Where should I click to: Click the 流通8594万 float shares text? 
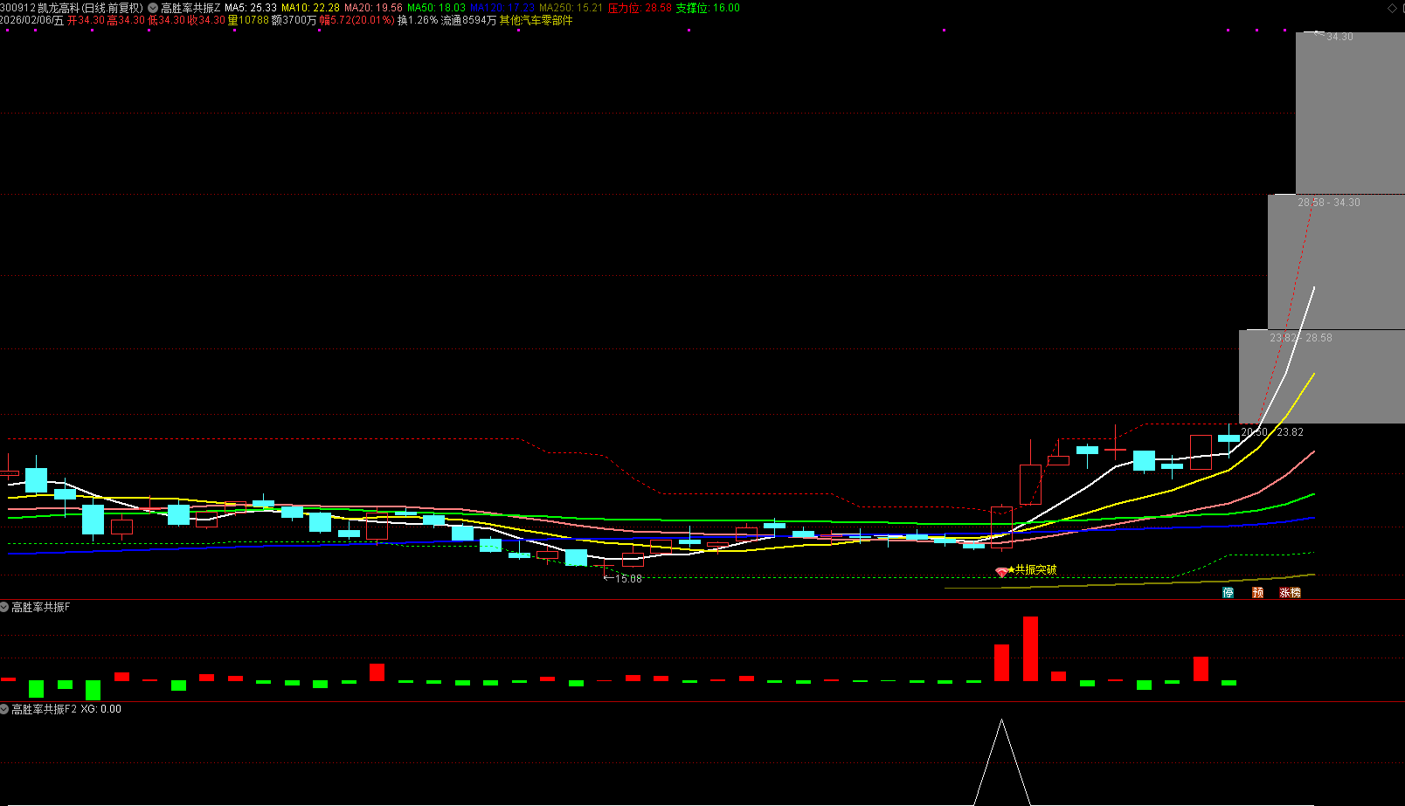coord(468,20)
